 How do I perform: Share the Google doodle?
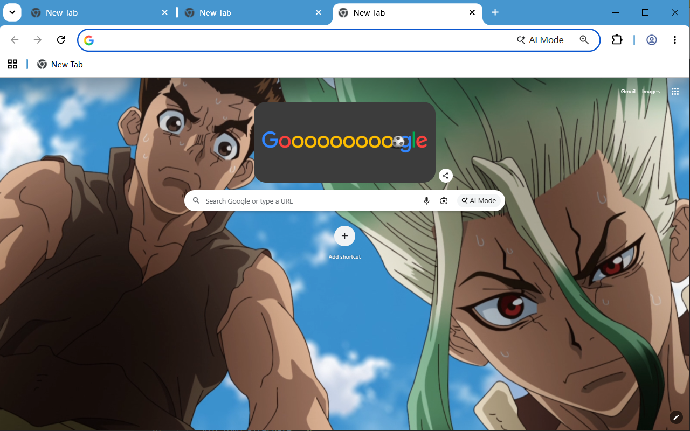pyautogui.click(x=445, y=176)
